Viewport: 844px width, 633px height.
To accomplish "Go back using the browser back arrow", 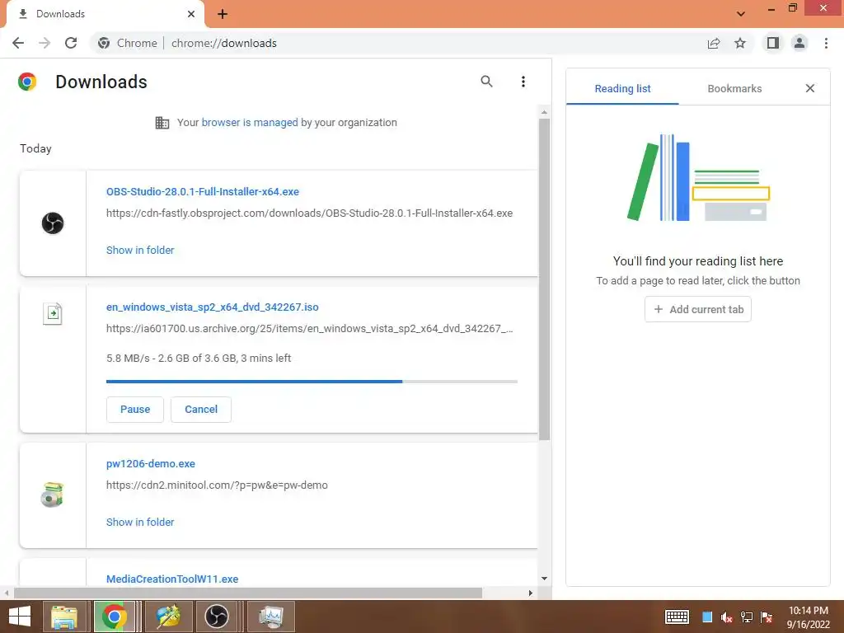I will pyautogui.click(x=18, y=43).
